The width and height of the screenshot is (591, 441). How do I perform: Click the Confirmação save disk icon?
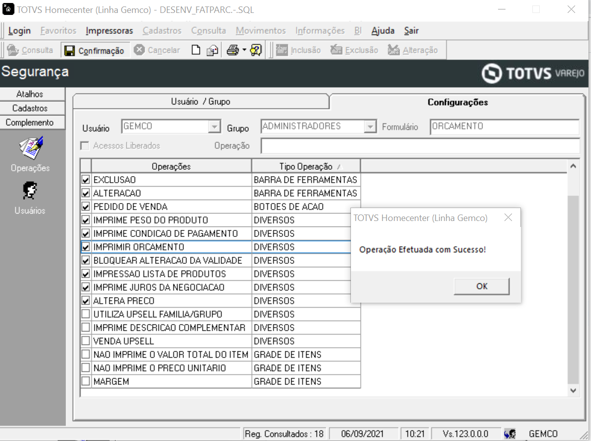point(70,51)
